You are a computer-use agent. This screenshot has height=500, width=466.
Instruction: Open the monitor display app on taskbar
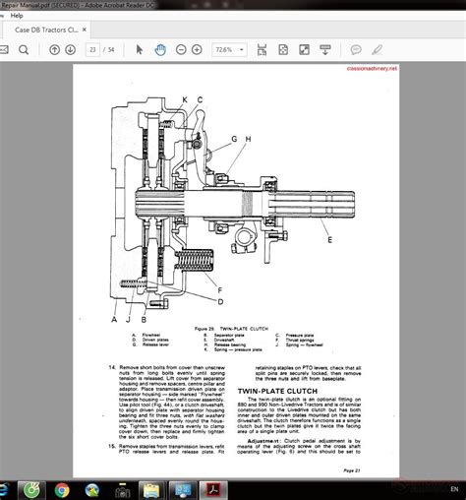[x=183, y=491]
